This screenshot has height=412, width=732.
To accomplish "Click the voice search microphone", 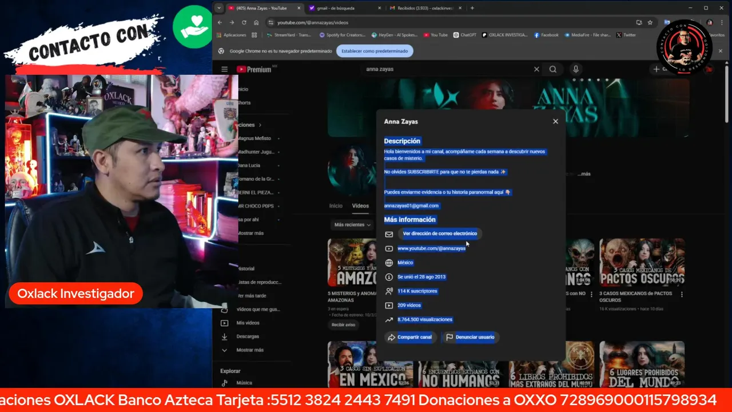I will click(576, 69).
